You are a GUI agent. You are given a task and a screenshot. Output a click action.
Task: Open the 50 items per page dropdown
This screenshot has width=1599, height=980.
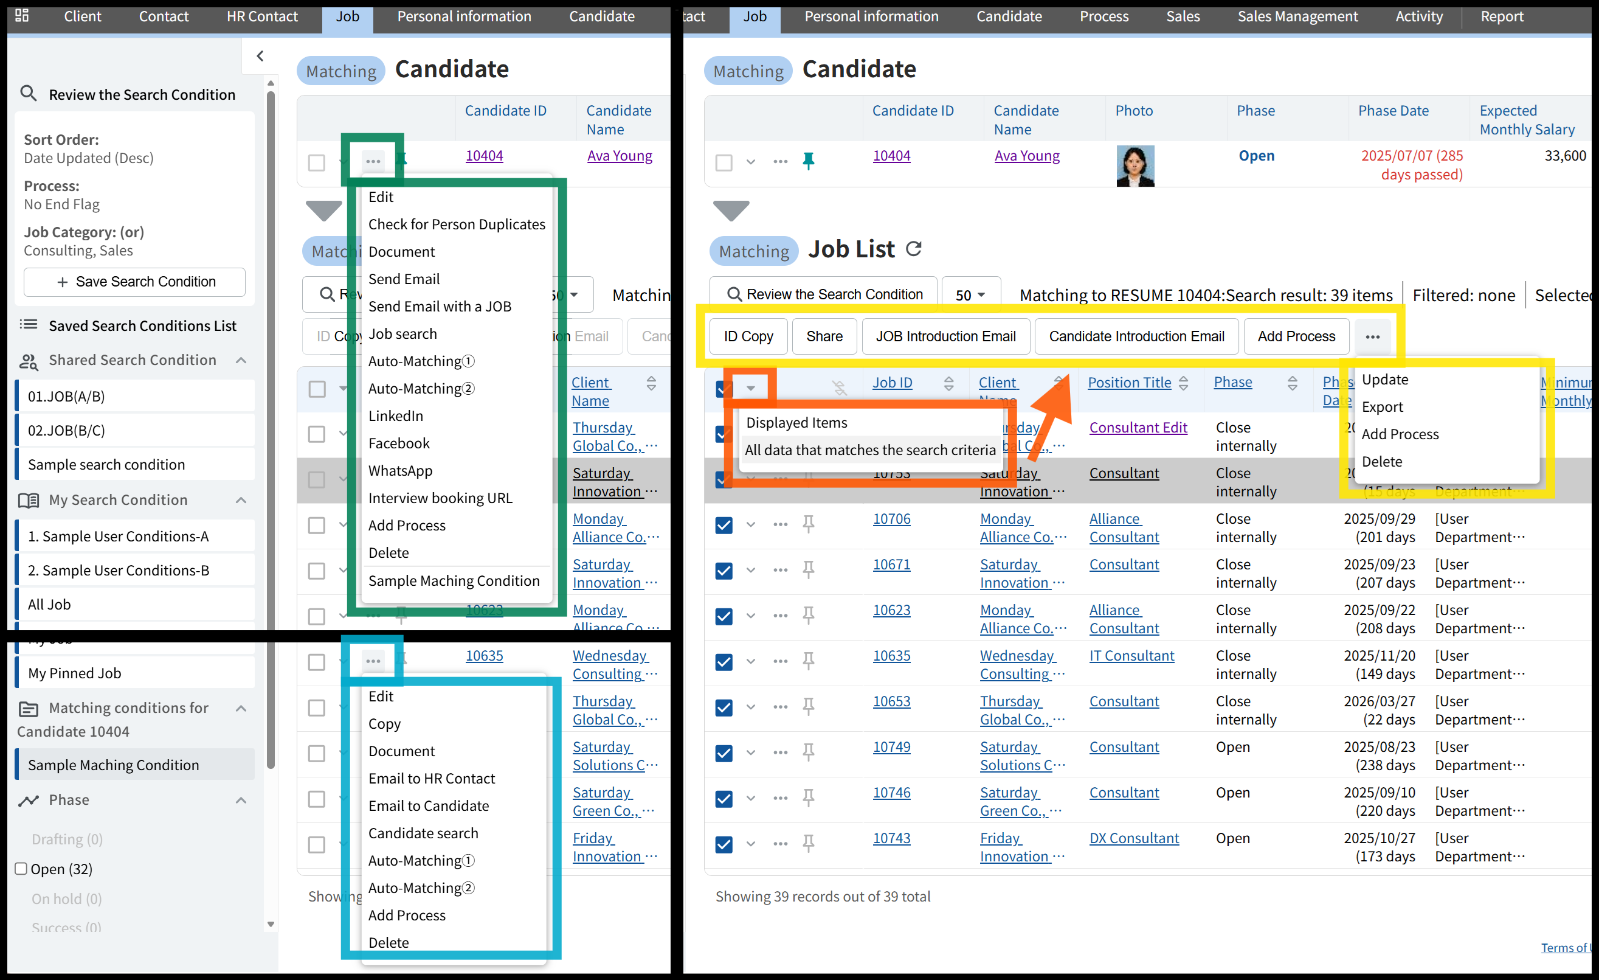pyautogui.click(x=970, y=295)
